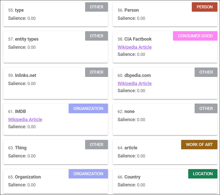Click the PERSON badge on card 56
220x195 pixels.
205,7
